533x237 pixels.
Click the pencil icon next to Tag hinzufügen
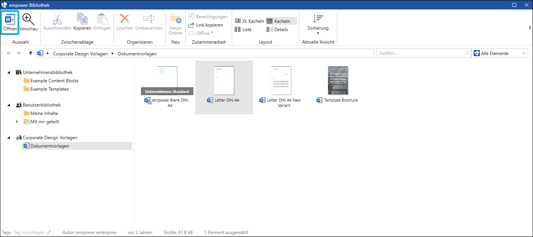(49, 232)
